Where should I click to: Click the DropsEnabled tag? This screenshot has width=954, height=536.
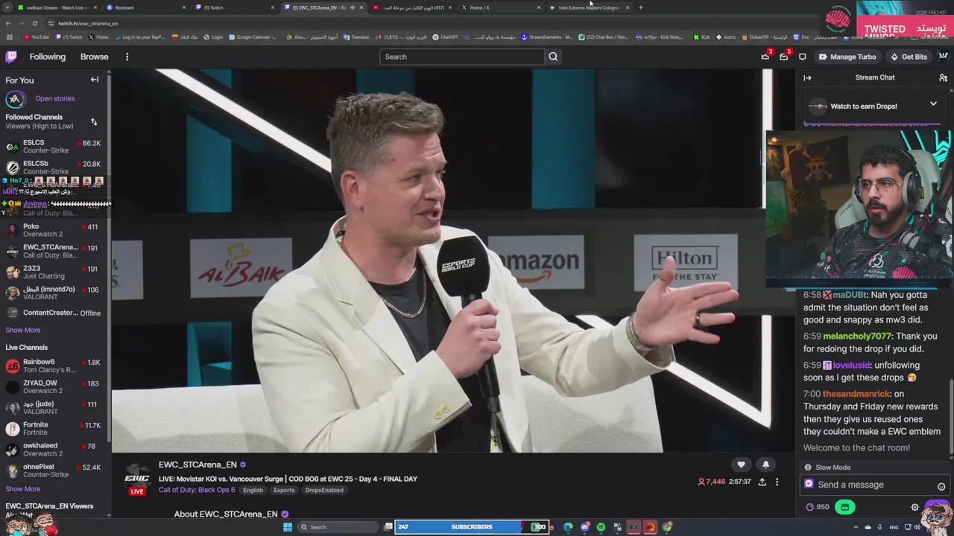click(x=324, y=490)
